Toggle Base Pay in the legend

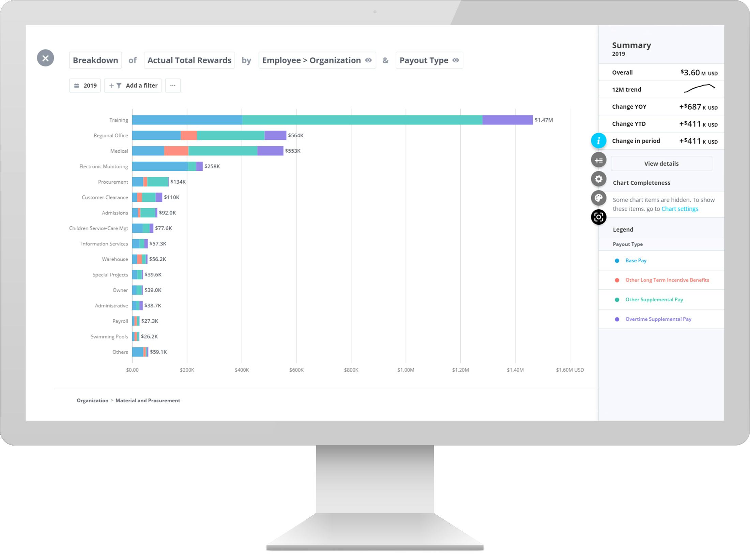636,261
